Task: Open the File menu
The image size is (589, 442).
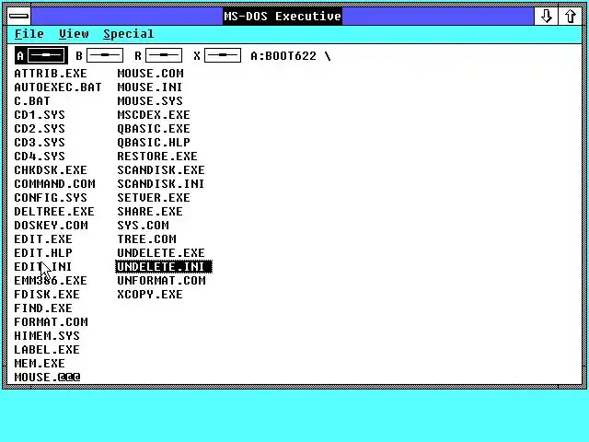Action: tap(29, 34)
